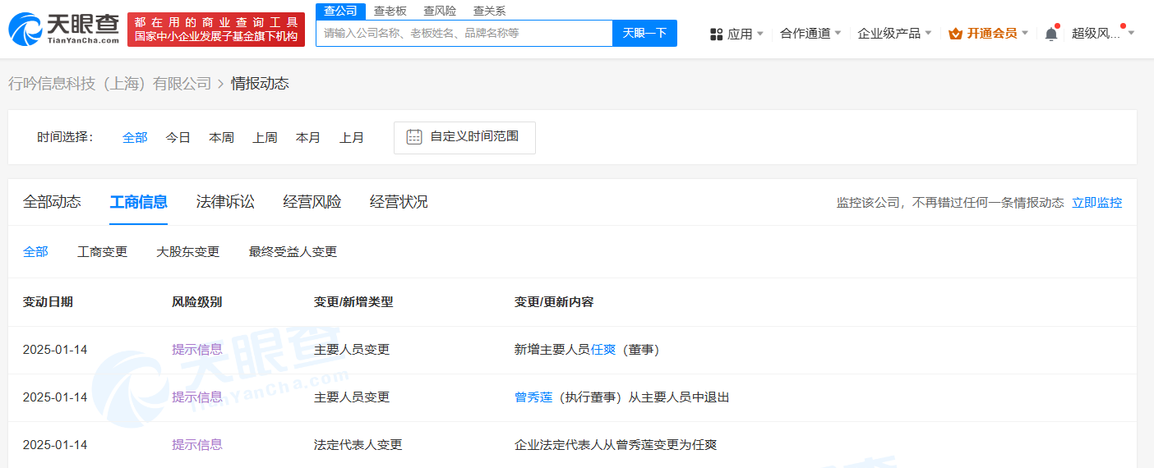Click the calendar icon for custom range
The height and width of the screenshot is (468, 1154).
coord(414,136)
